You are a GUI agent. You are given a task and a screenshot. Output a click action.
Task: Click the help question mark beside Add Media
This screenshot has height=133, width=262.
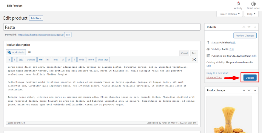[x=29, y=52]
